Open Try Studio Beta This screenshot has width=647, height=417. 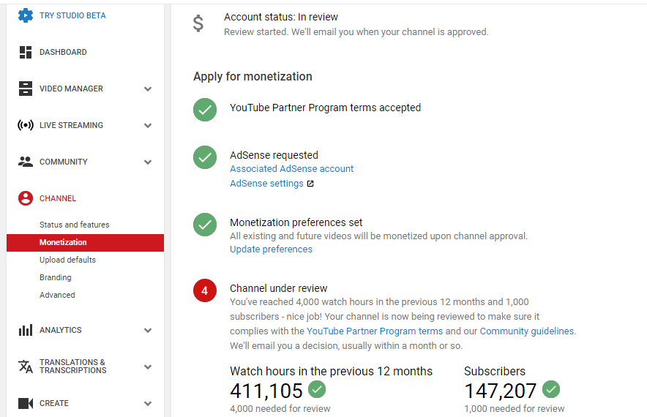pyautogui.click(x=72, y=15)
